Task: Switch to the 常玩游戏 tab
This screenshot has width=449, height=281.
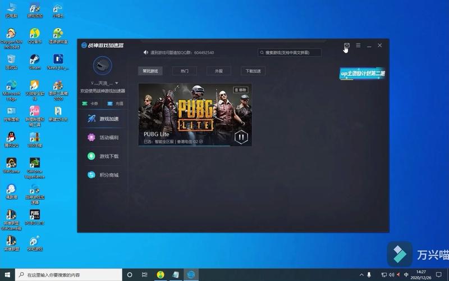Action: (x=150, y=71)
